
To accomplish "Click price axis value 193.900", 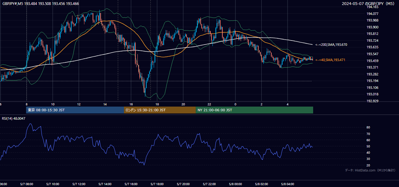I will pyautogui.click(x=372, y=27).
